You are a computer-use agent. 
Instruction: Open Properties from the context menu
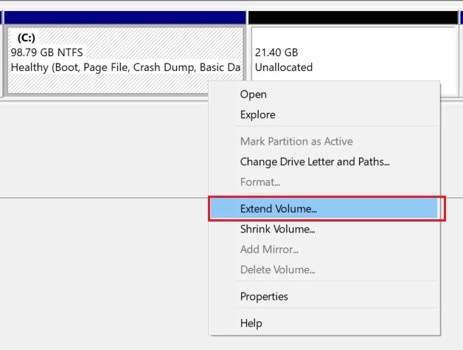tap(324, 296)
